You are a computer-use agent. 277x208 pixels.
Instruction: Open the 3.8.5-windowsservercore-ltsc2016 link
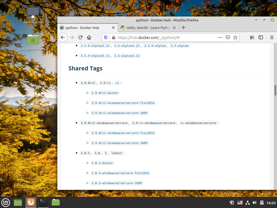click(x=120, y=173)
